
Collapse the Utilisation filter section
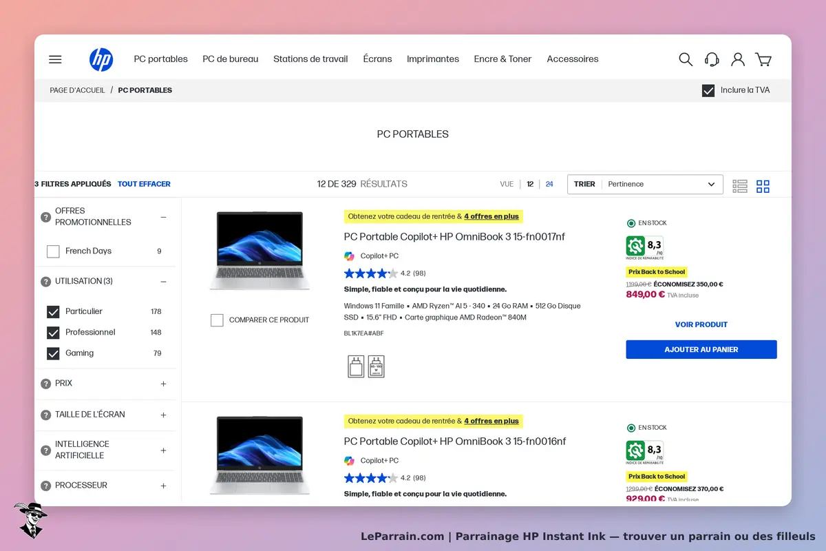coord(163,282)
